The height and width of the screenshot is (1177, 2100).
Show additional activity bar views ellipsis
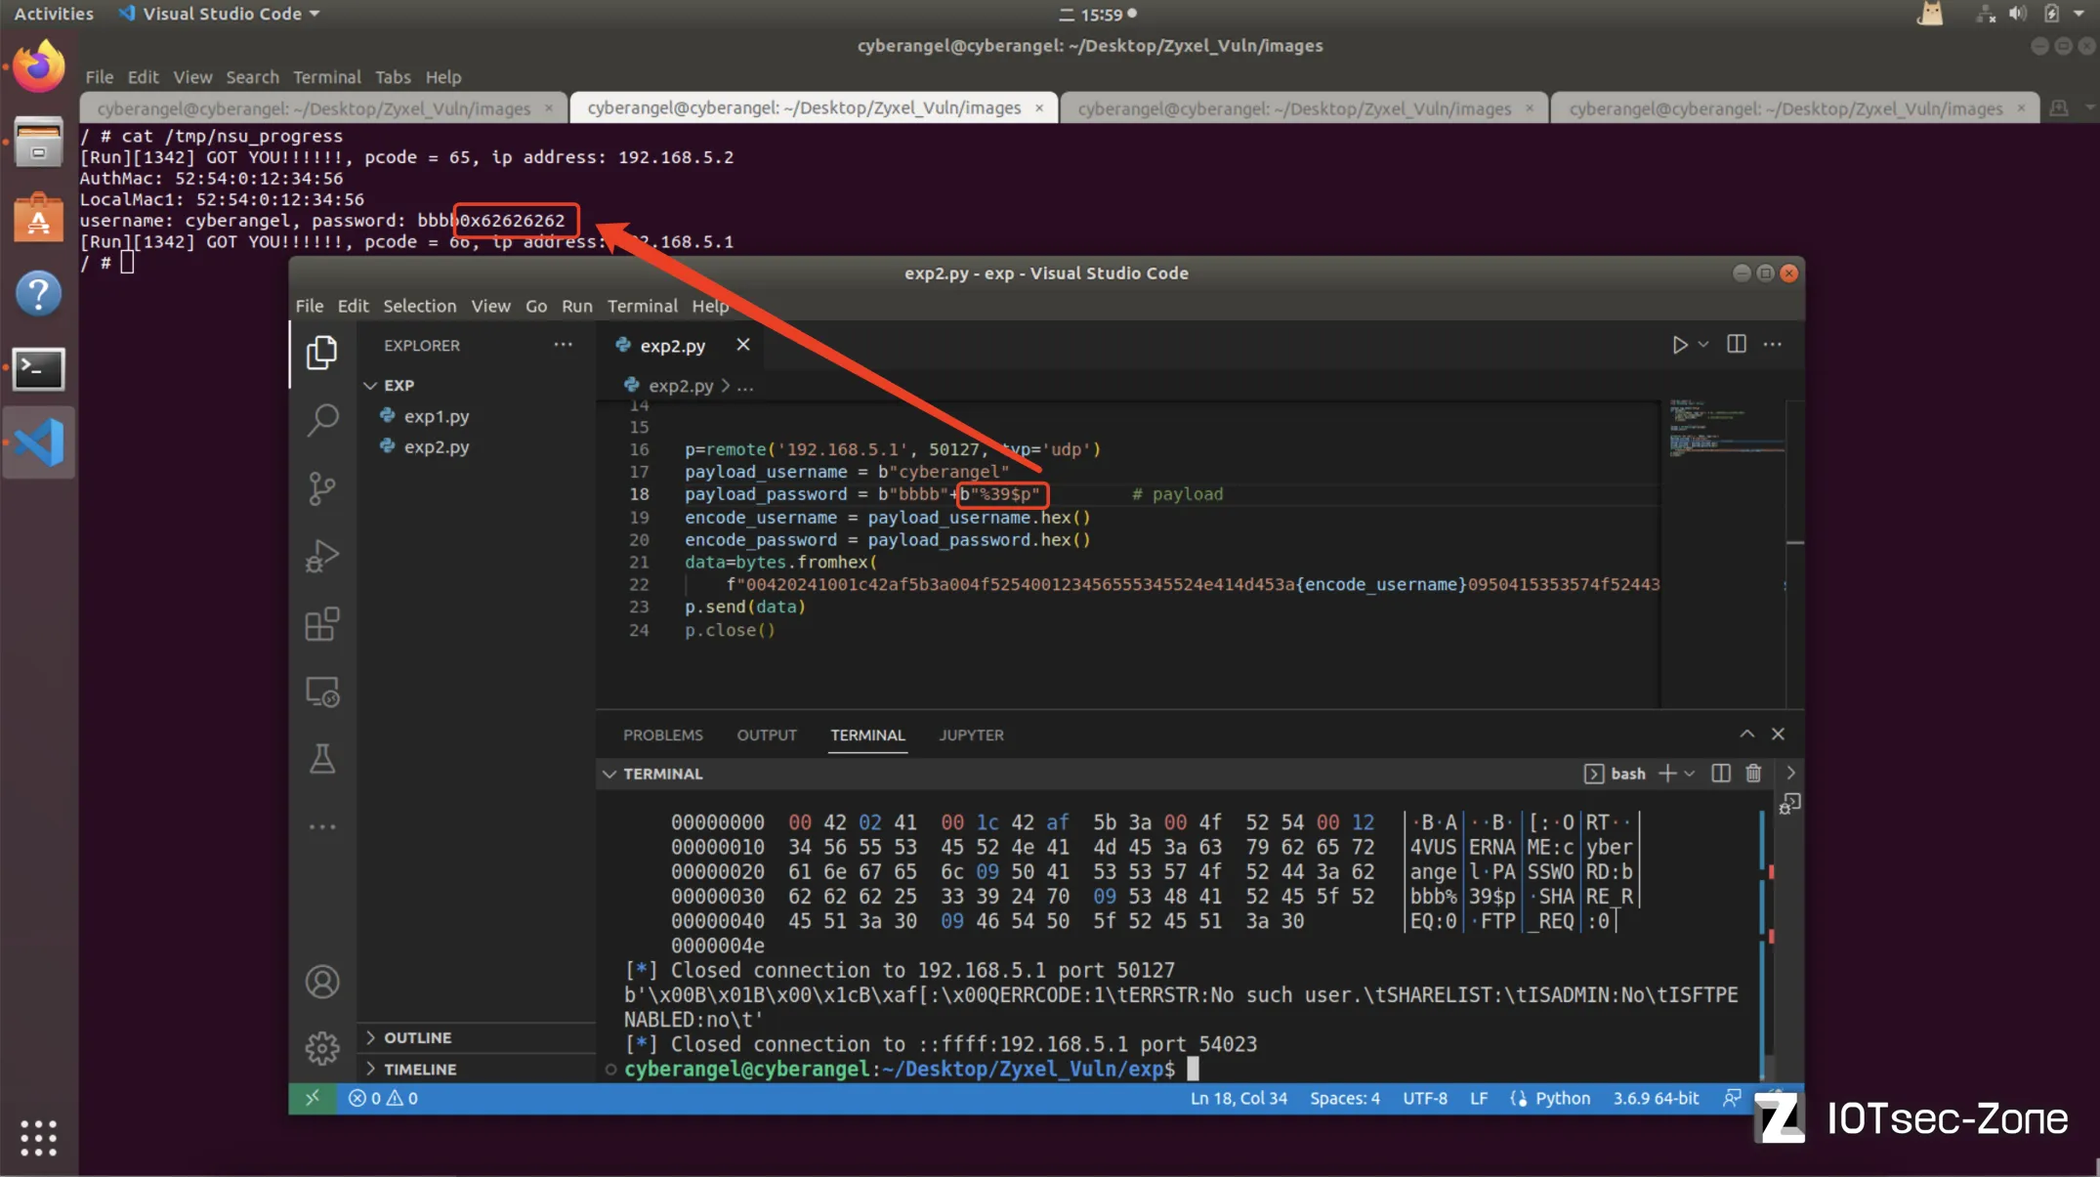321,826
